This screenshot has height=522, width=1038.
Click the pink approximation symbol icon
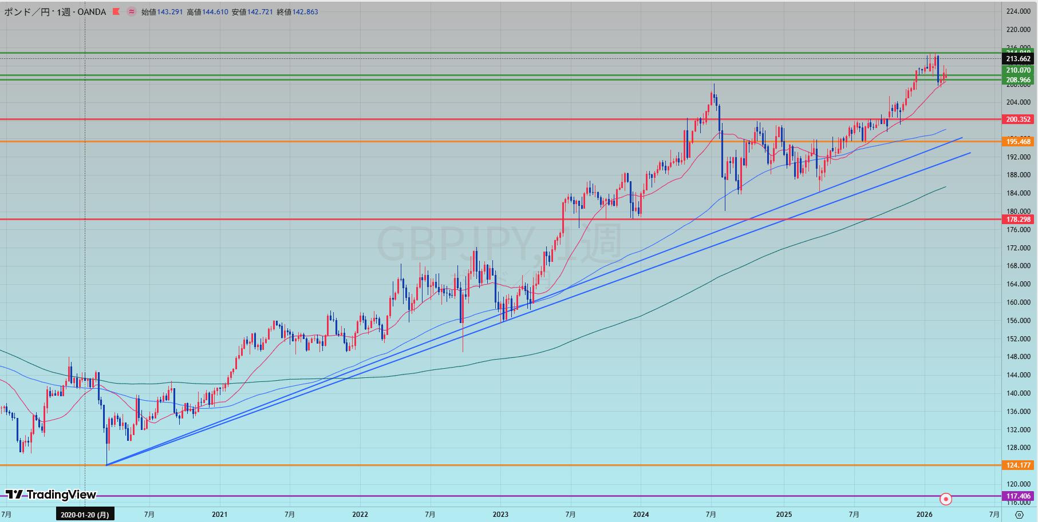tap(132, 11)
